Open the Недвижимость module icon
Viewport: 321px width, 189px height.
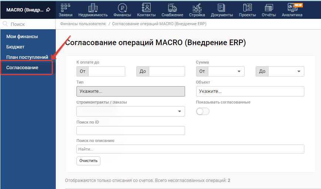pyautogui.click(x=93, y=7)
